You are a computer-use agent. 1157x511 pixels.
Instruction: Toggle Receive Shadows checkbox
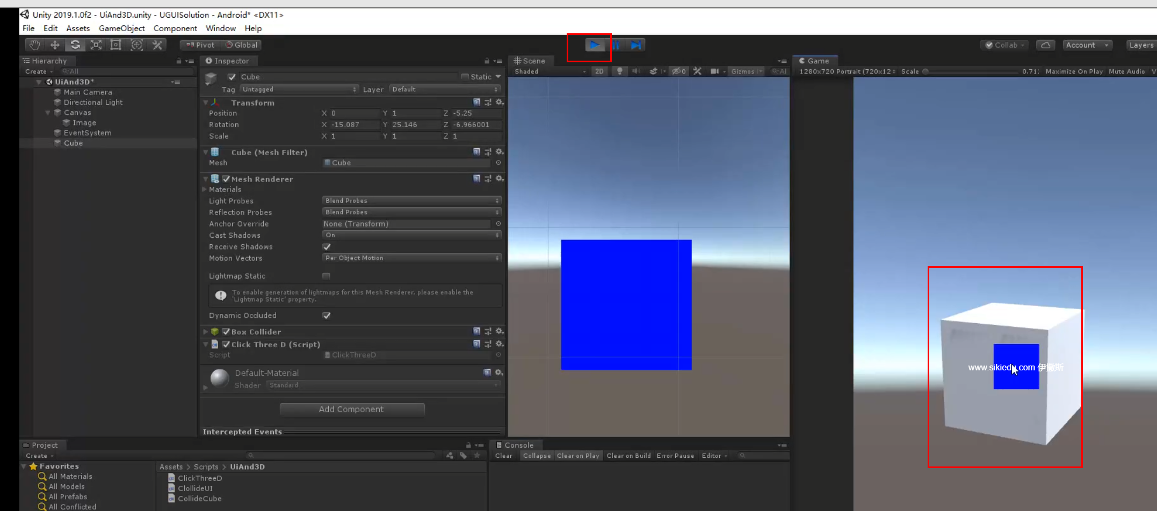[x=327, y=247]
